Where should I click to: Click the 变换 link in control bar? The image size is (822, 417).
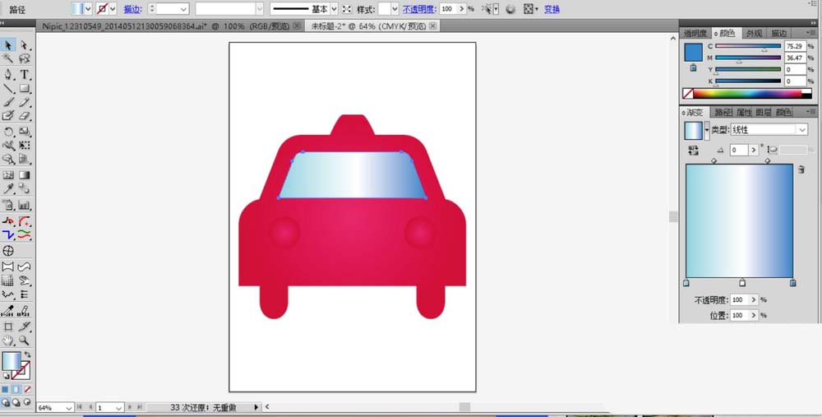tap(552, 9)
